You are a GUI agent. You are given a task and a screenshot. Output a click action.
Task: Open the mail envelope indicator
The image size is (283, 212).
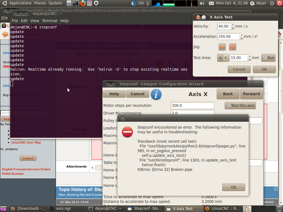[x=211, y=3]
